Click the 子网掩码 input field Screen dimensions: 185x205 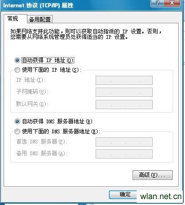pos(124,92)
